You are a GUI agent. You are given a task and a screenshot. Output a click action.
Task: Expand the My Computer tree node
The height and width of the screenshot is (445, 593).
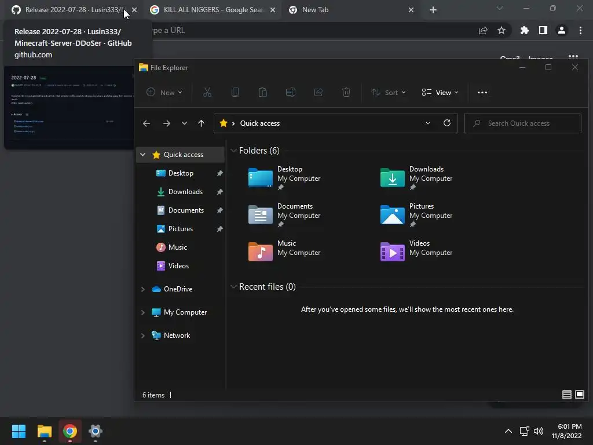(x=142, y=312)
